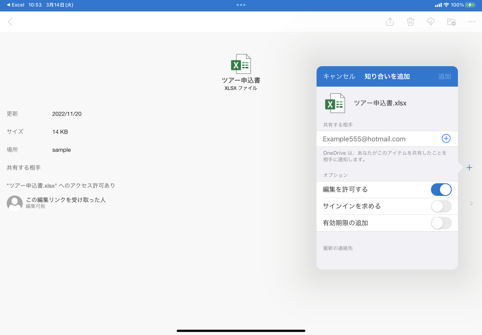Expand link permissions chevron at right

point(471,203)
